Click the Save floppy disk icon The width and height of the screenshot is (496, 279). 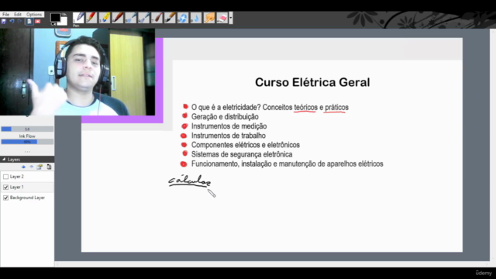click(3, 22)
